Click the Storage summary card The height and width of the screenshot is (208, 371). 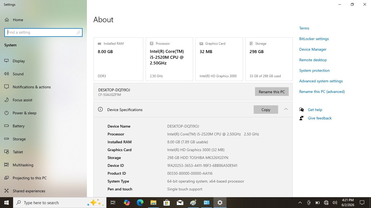pos(269,59)
